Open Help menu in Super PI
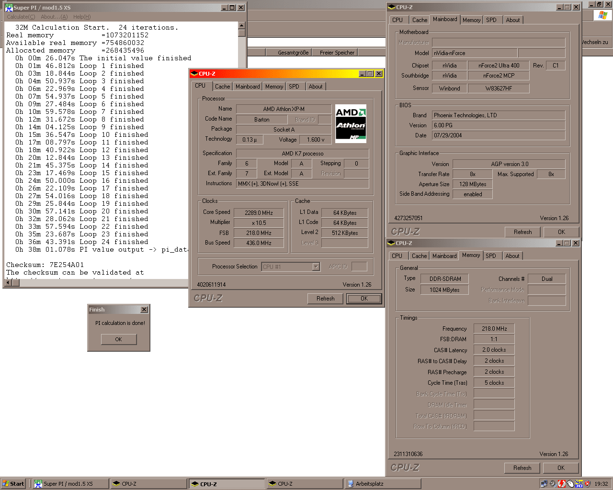Screen dimensions: 613x490 (82, 17)
